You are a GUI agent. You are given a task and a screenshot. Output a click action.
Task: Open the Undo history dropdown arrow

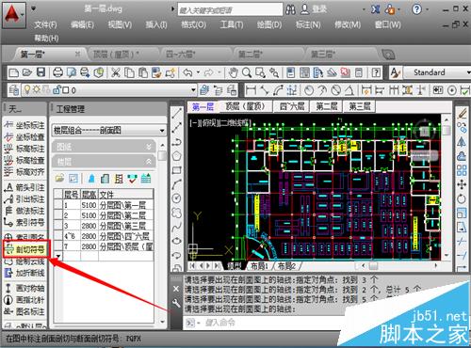(198, 72)
